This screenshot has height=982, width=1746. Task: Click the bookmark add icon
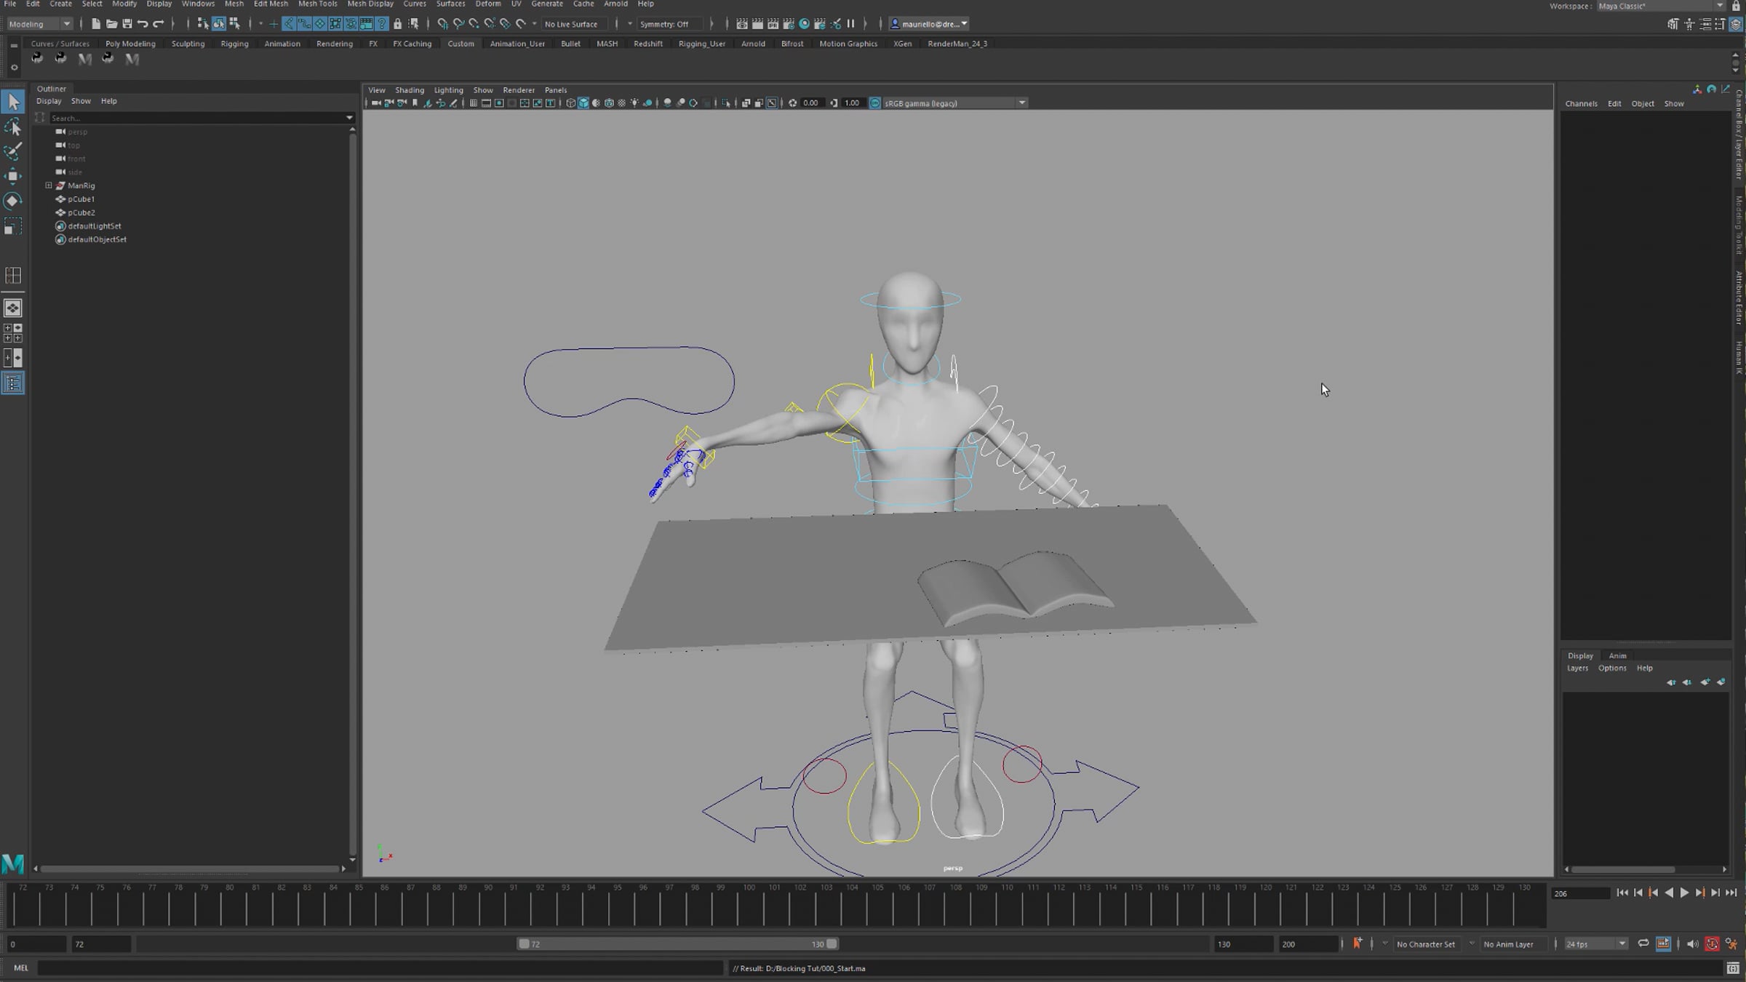point(1357,943)
